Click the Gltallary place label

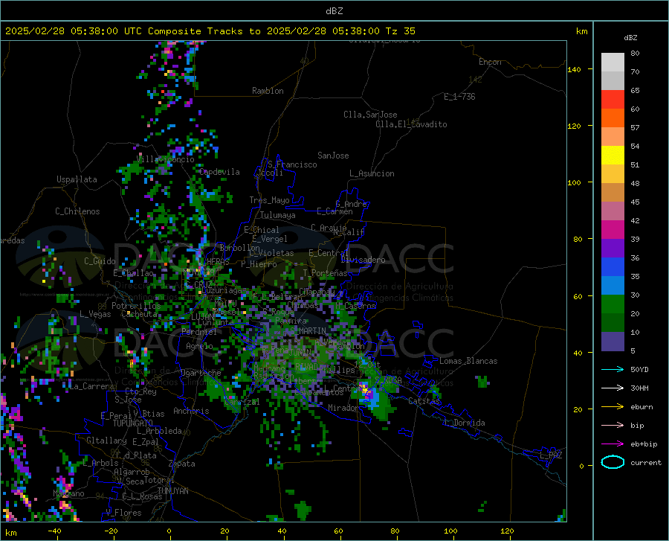[x=106, y=441]
